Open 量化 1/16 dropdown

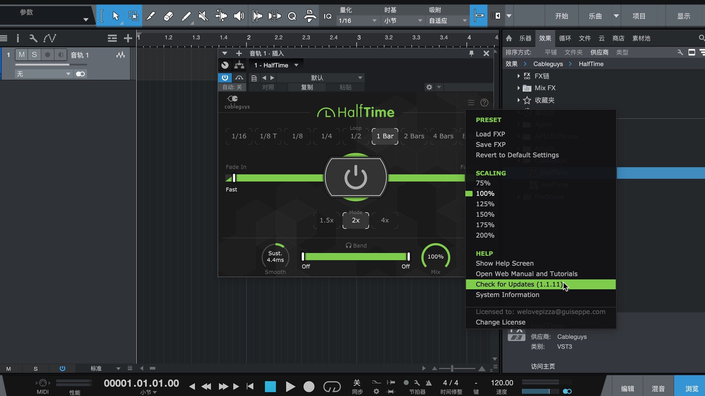pos(357,21)
